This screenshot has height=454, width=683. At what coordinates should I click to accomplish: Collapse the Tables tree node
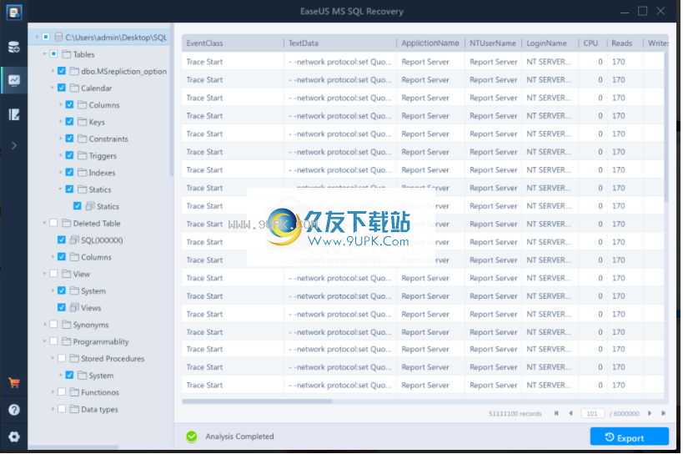point(44,54)
